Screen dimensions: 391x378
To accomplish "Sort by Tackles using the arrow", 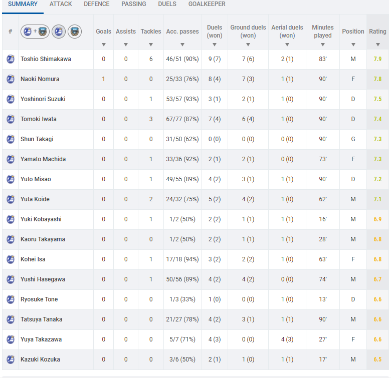I will [151, 44].
